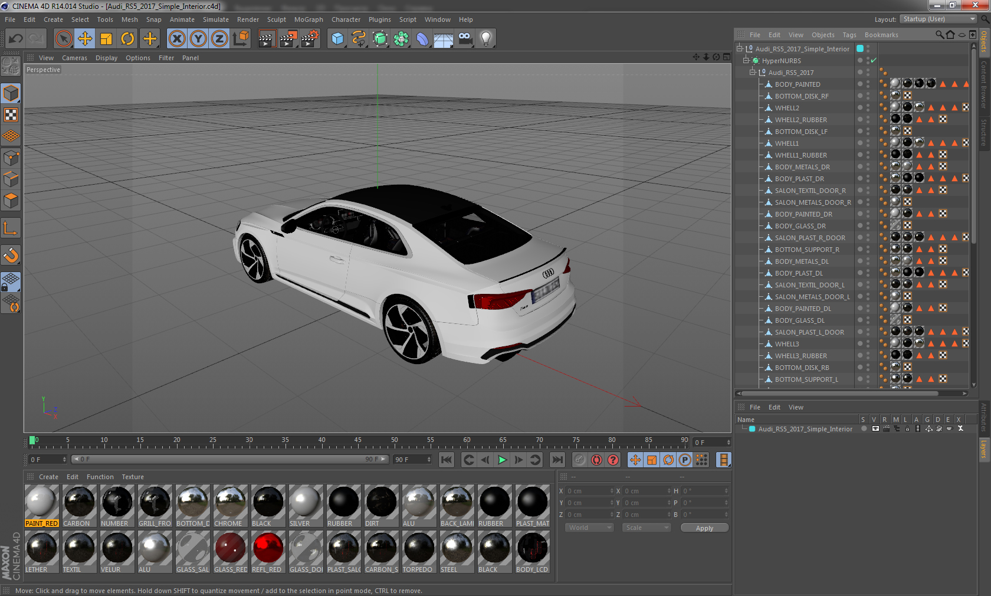Add a light object
This screenshot has height=596, width=991.
coord(486,39)
